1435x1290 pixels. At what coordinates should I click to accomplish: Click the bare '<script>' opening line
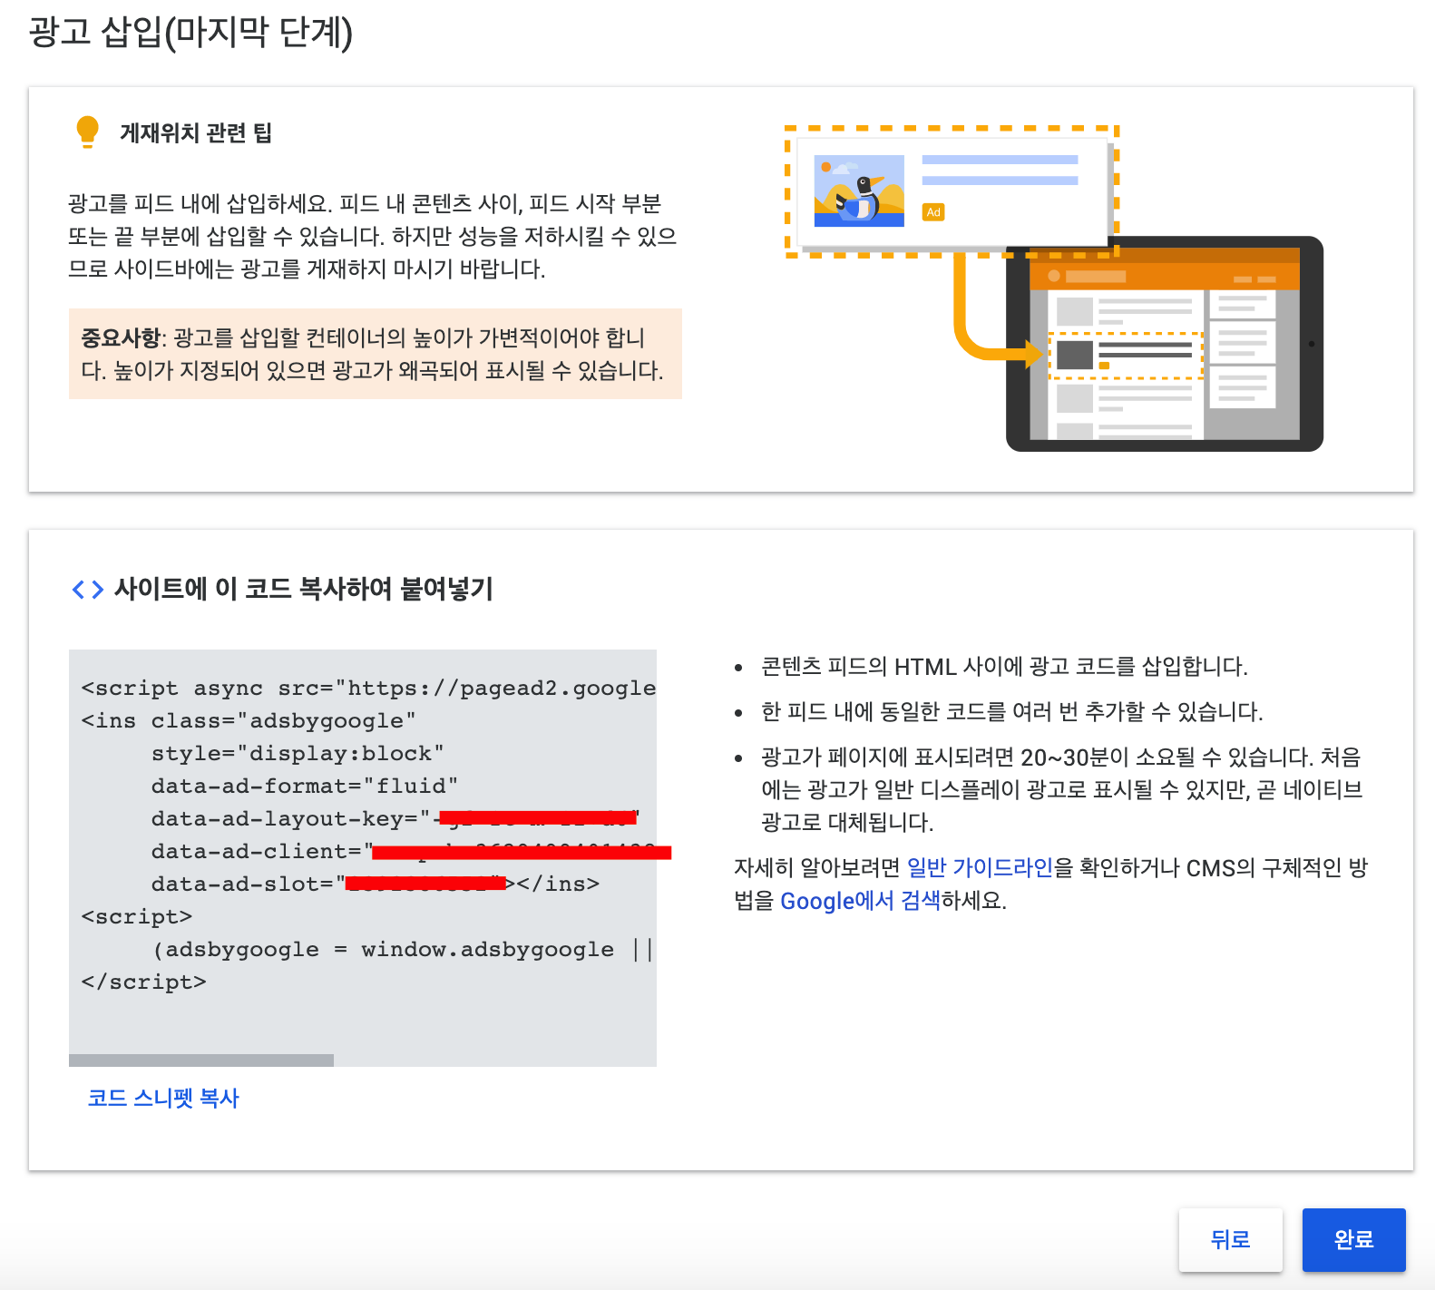(136, 916)
